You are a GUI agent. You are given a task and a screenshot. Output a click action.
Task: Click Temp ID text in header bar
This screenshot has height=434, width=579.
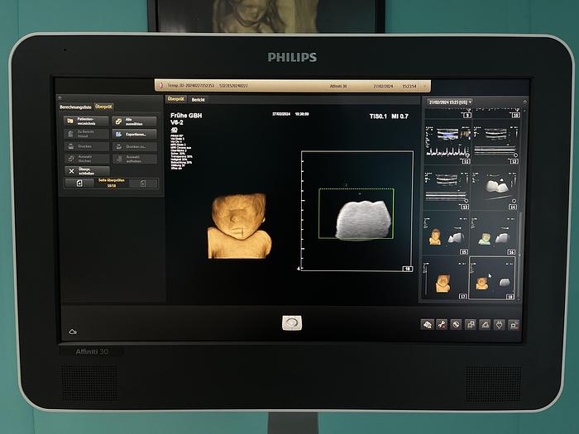coord(190,86)
